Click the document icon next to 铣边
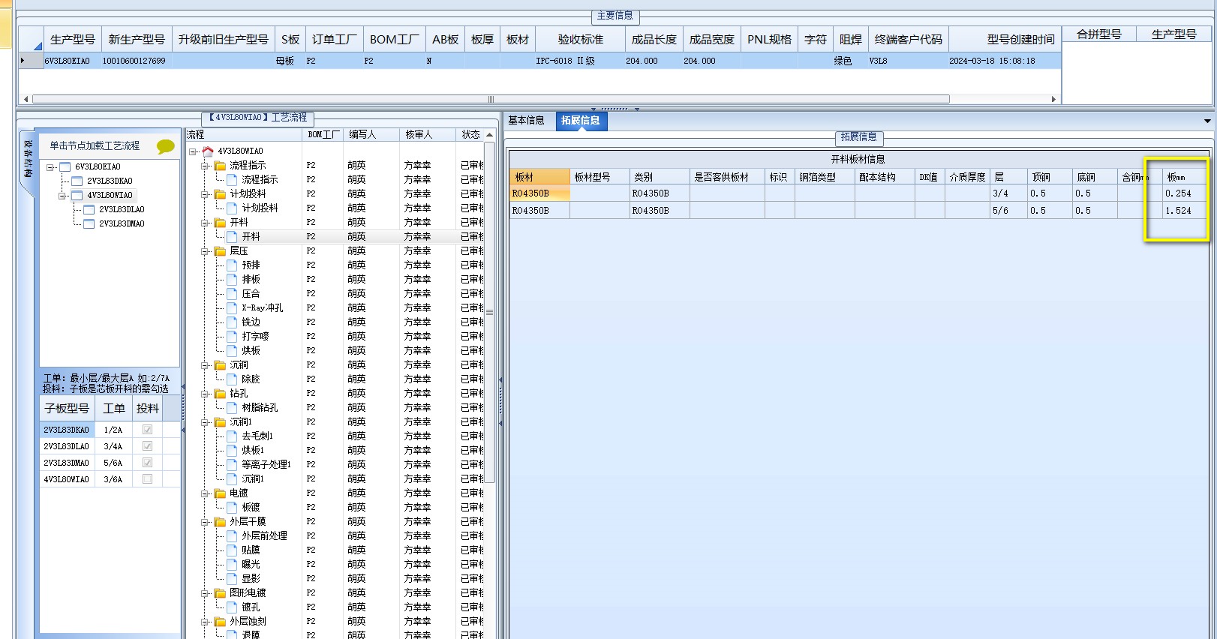 coord(232,322)
